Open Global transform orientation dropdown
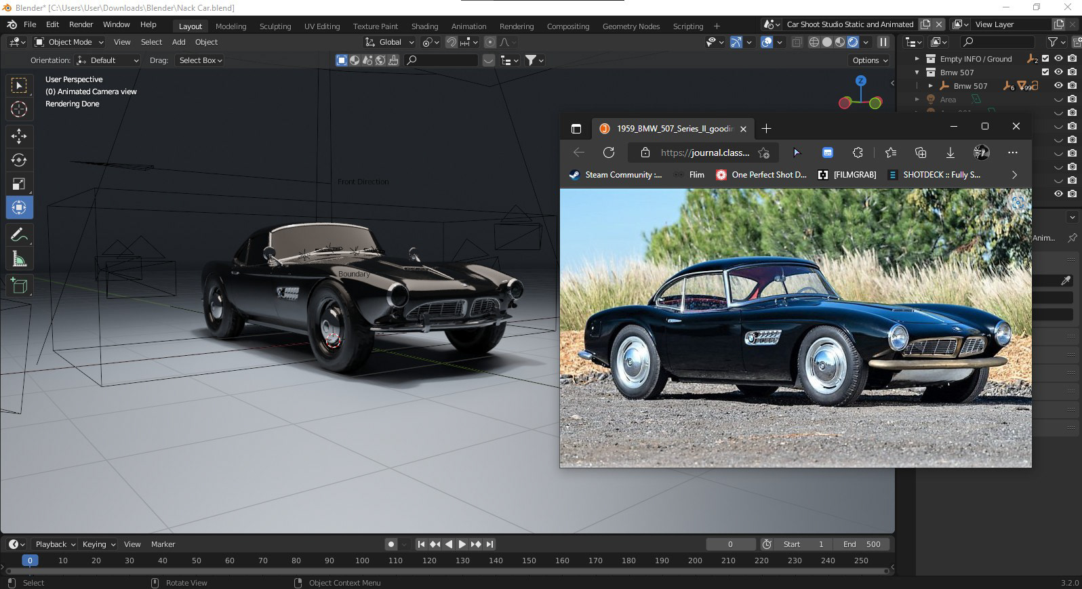The image size is (1082, 589). pos(389,42)
